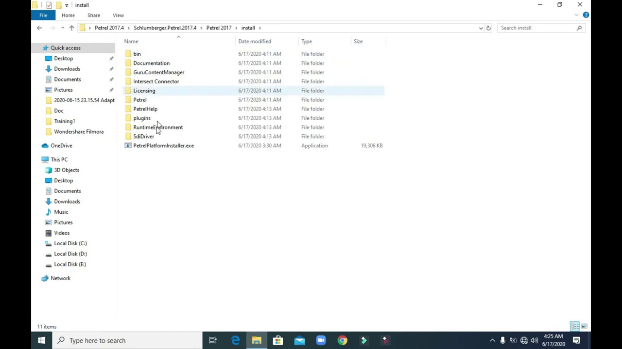Open pinned Documents under Quick access
This screenshot has height=349, width=622.
pos(67,79)
